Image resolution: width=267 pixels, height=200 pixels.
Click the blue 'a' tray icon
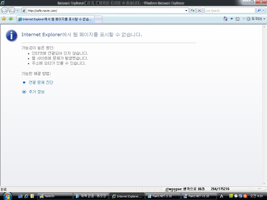[241, 196]
